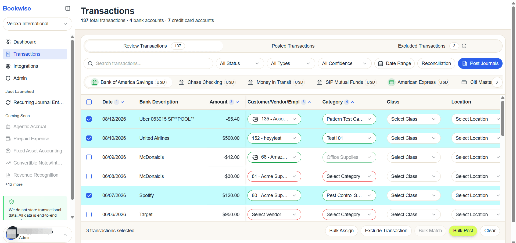516x243 pixels.
Task: Click the Chase Checking bank icon
Action: [181, 82]
